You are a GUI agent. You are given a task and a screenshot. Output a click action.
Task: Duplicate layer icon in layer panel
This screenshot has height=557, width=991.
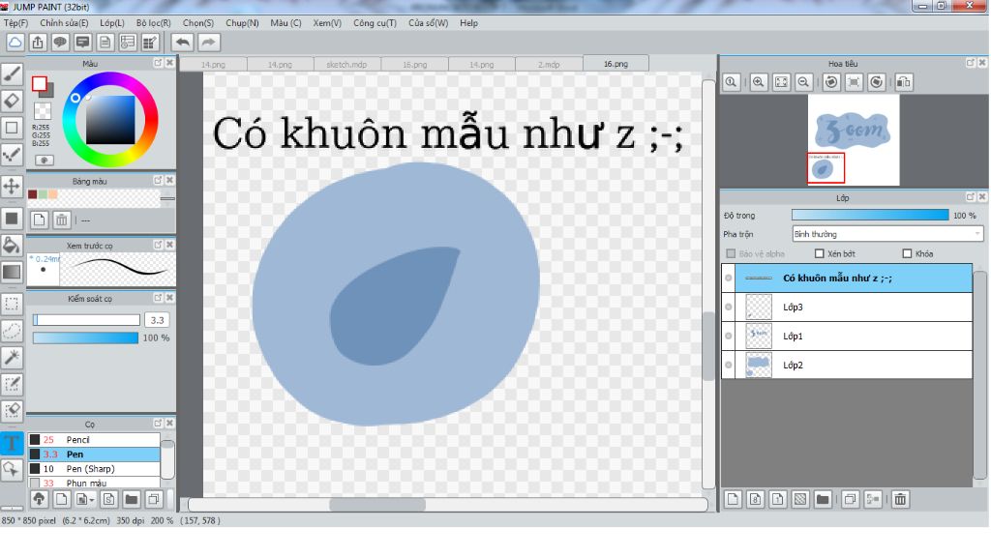click(x=850, y=500)
